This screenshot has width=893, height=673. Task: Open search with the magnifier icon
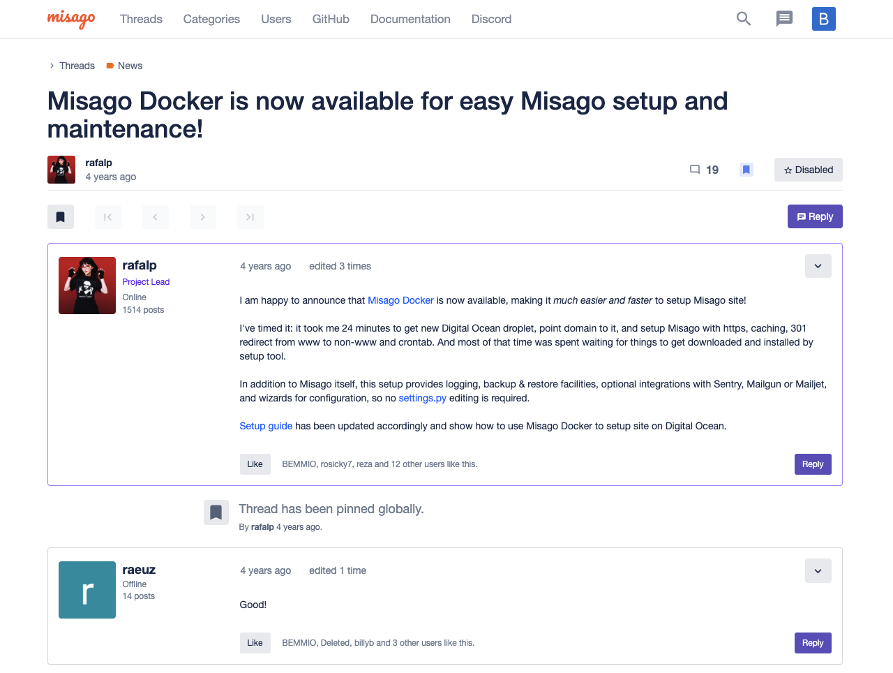click(744, 19)
